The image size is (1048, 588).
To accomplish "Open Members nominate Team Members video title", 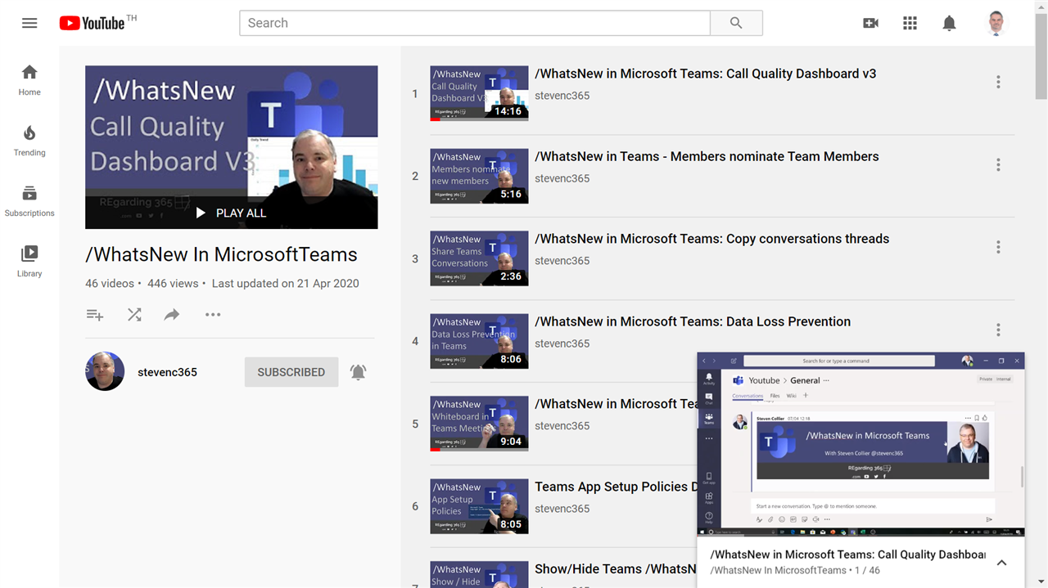I will [707, 156].
